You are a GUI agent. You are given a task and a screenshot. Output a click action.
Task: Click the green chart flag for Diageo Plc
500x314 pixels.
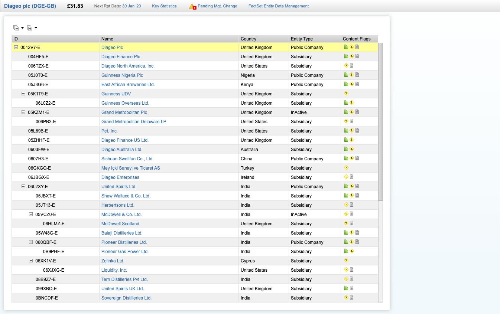(346, 47)
